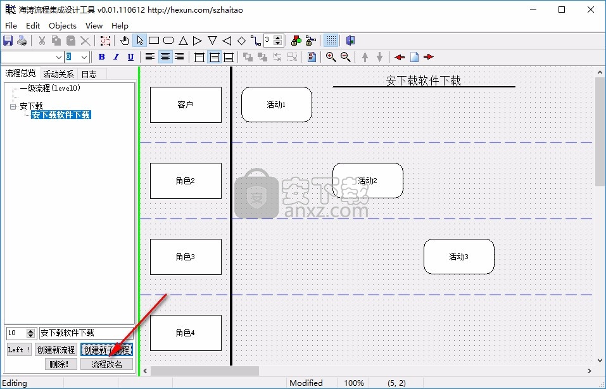Open the font size dropdown
This screenshot has height=389, width=606.
[x=84, y=57]
